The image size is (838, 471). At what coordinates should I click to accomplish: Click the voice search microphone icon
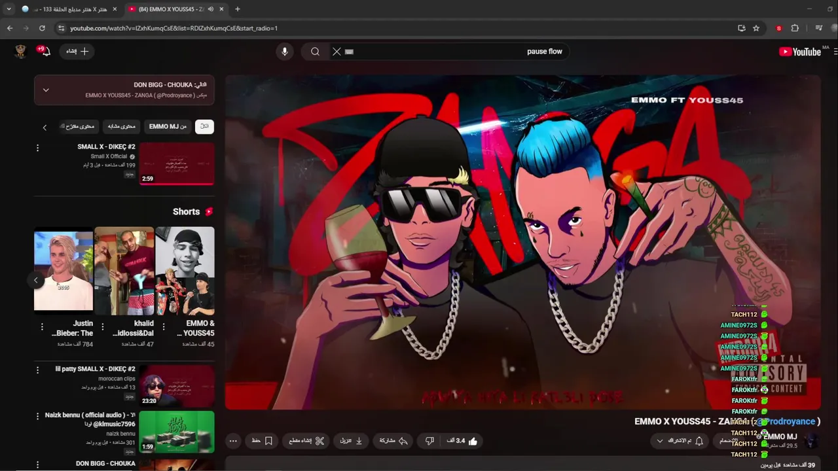pyautogui.click(x=284, y=52)
